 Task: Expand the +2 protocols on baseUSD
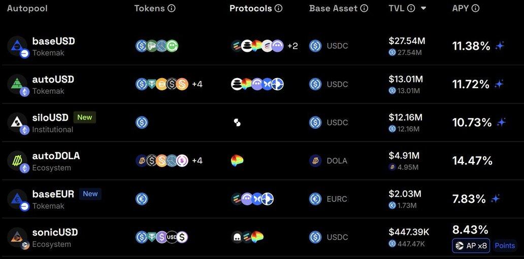(x=292, y=46)
